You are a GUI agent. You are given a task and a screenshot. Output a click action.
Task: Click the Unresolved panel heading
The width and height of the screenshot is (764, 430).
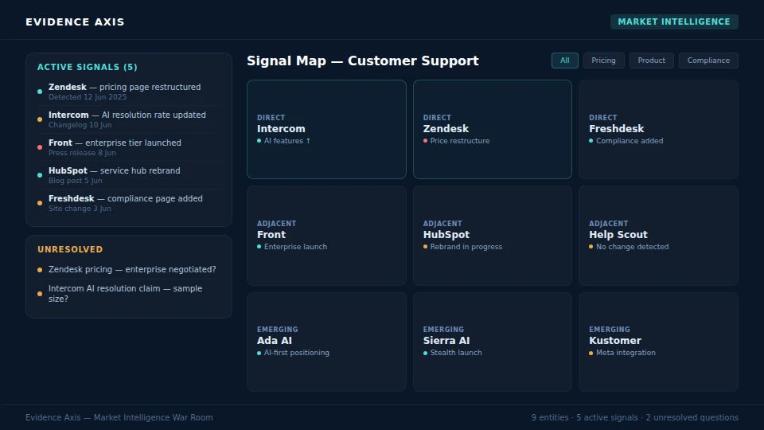[x=70, y=249]
